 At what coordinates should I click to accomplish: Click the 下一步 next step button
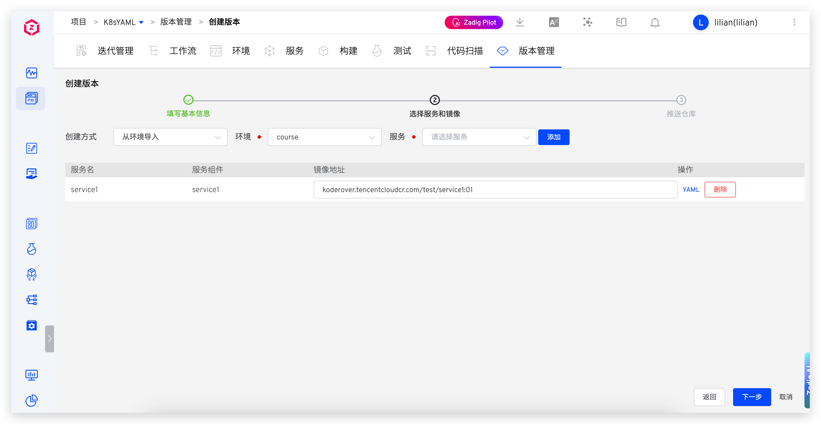click(x=752, y=397)
